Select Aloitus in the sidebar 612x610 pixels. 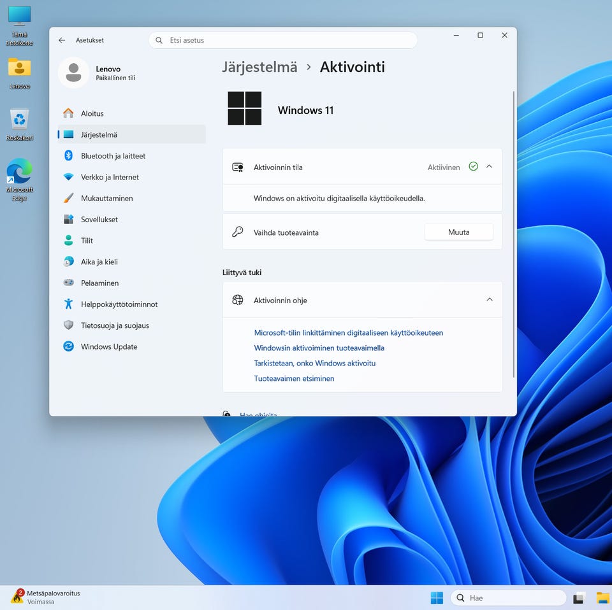click(x=131, y=113)
